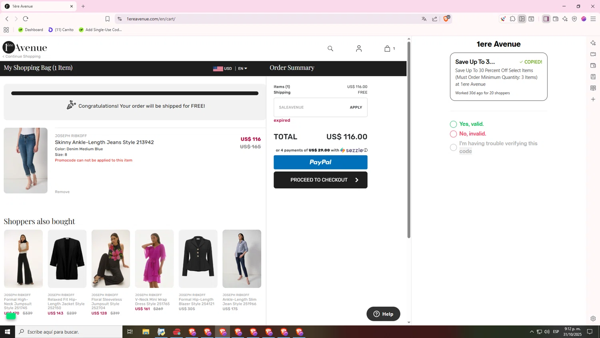600x338 pixels.
Task: Open the (11) Carrito bookmark
Action: pos(61,30)
